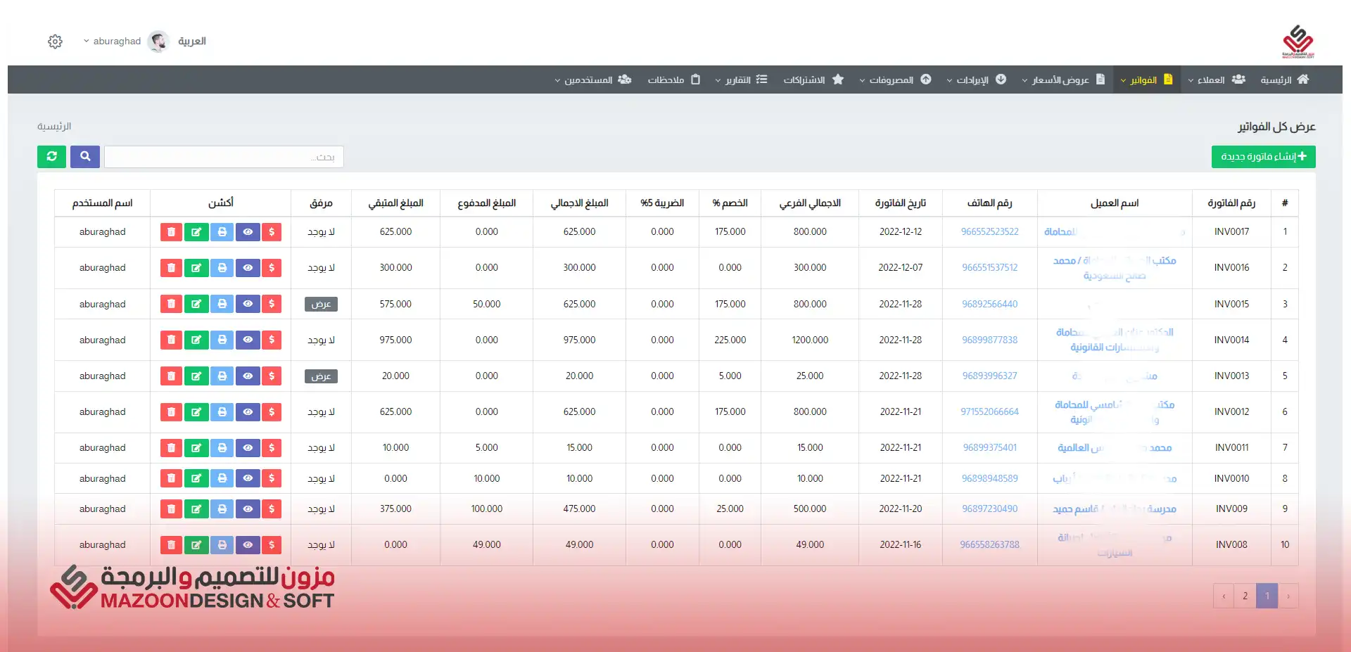Print invoice INV0015 using printer icon
The image size is (1351, 652).
[x=222, y=304]
